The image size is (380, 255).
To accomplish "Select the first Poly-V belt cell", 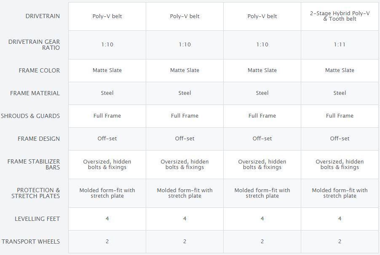I will click(x=107, y=16).
